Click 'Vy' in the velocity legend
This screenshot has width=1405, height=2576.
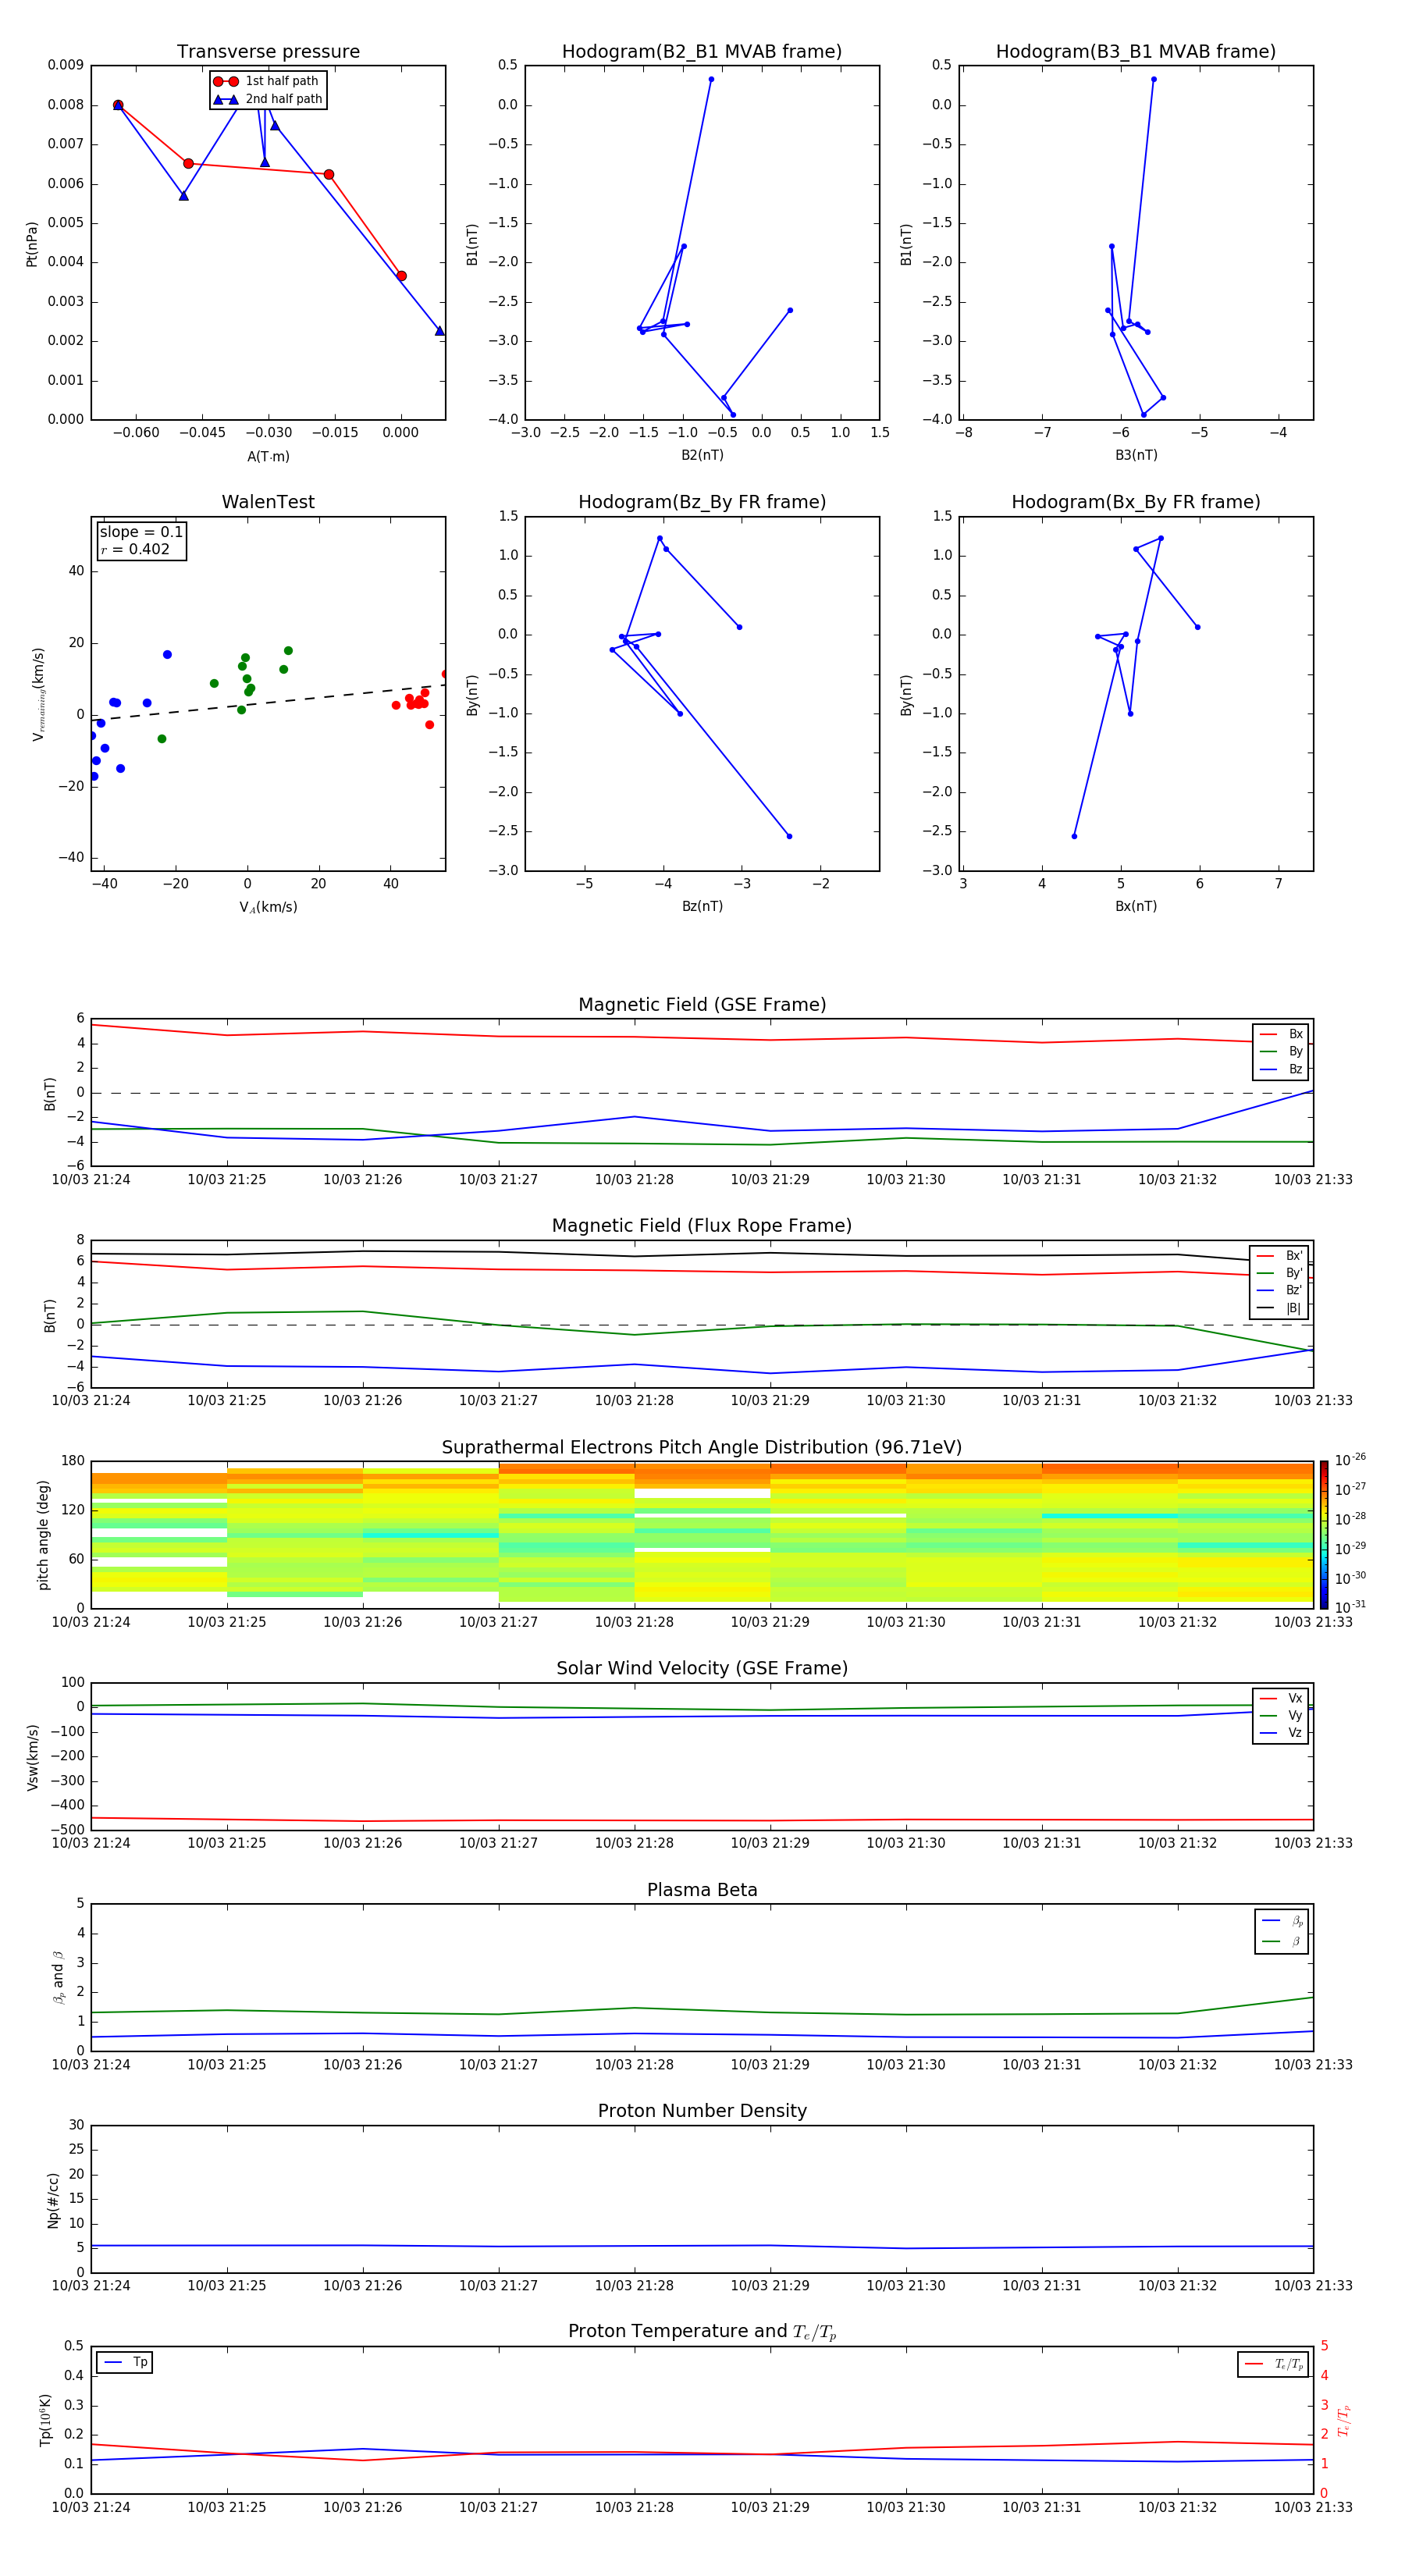pos(1282,1715)
